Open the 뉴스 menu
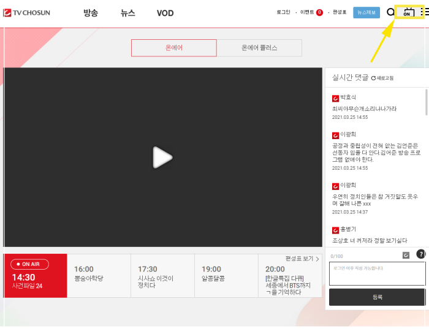Screen dimensions: 429x334 127,13
